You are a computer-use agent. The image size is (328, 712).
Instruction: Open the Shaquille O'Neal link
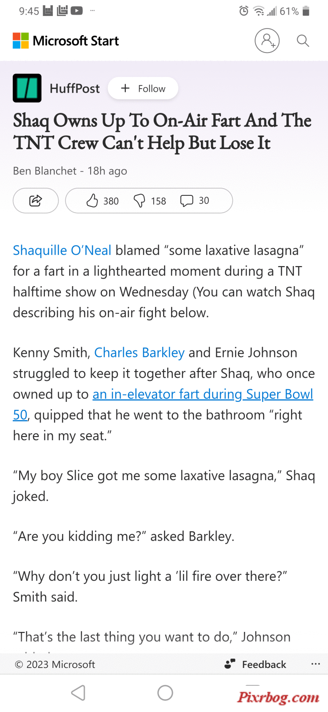click(62, 250)
